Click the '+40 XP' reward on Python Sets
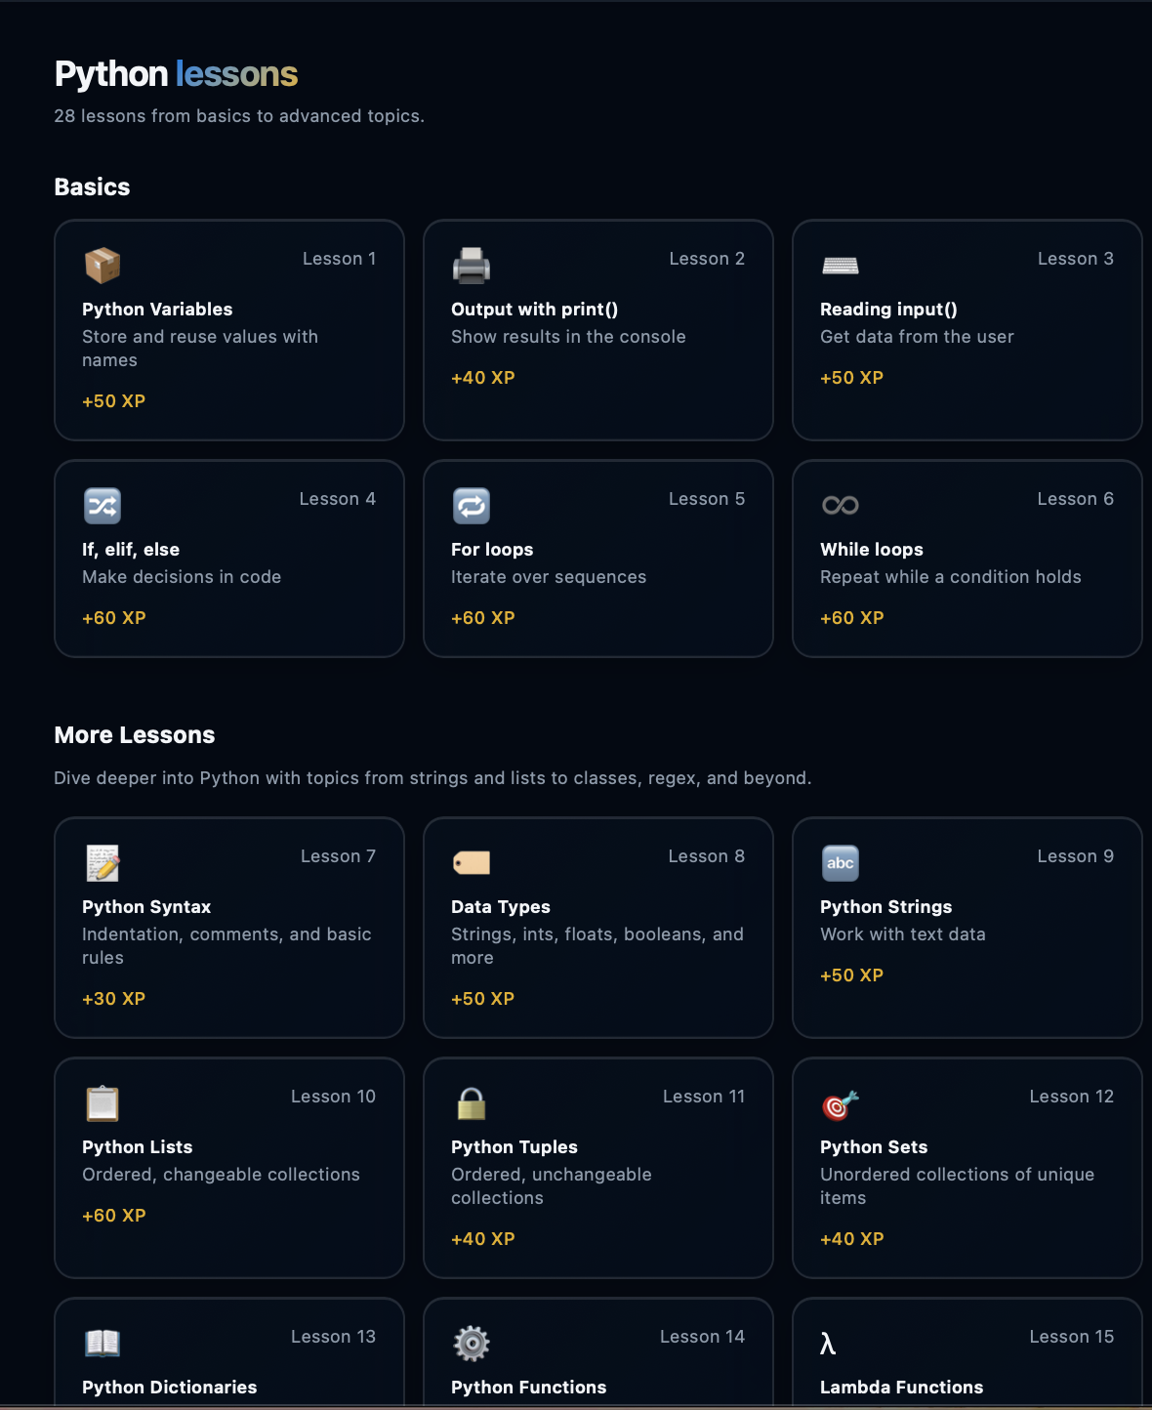 click(x=852, y=1239)
